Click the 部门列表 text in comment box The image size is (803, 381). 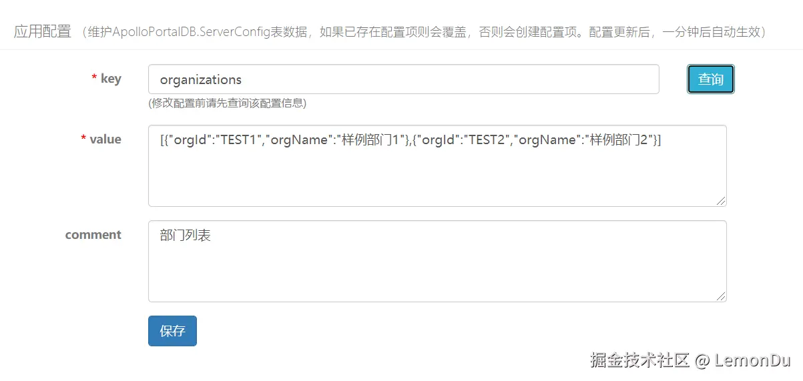click(x=186, y=236)
